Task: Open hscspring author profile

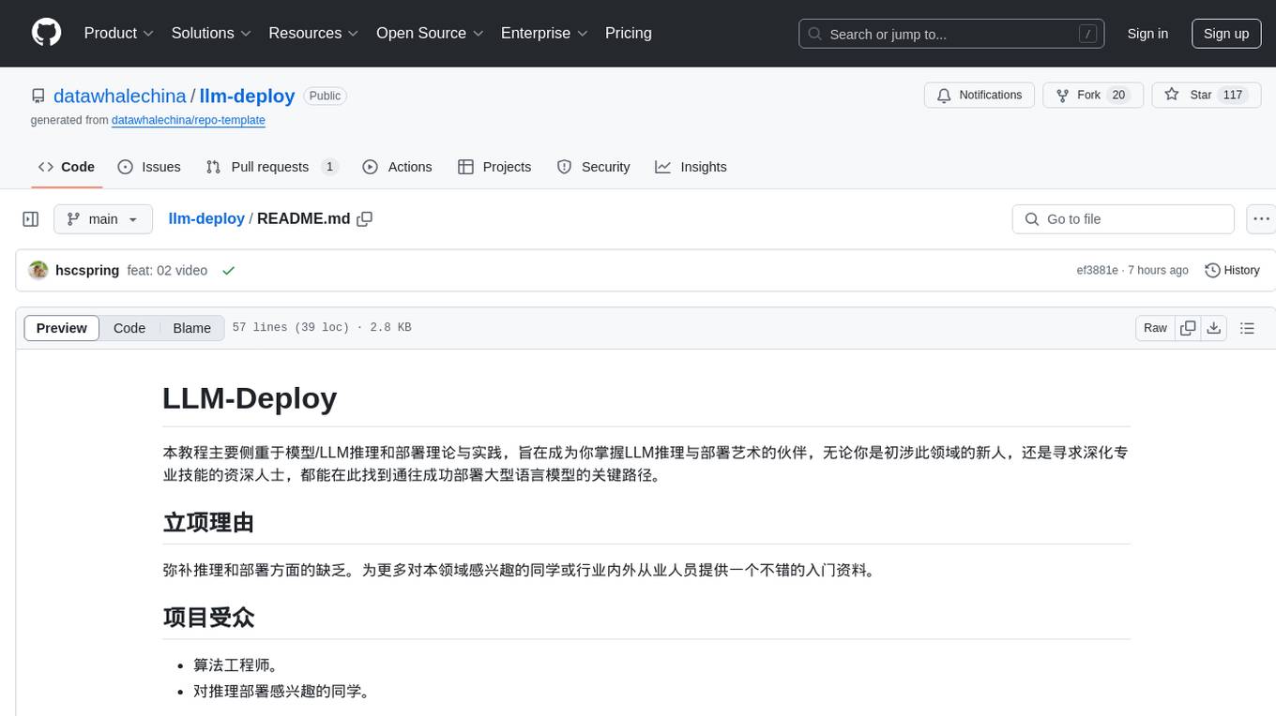Action: [x=87, y=270]
